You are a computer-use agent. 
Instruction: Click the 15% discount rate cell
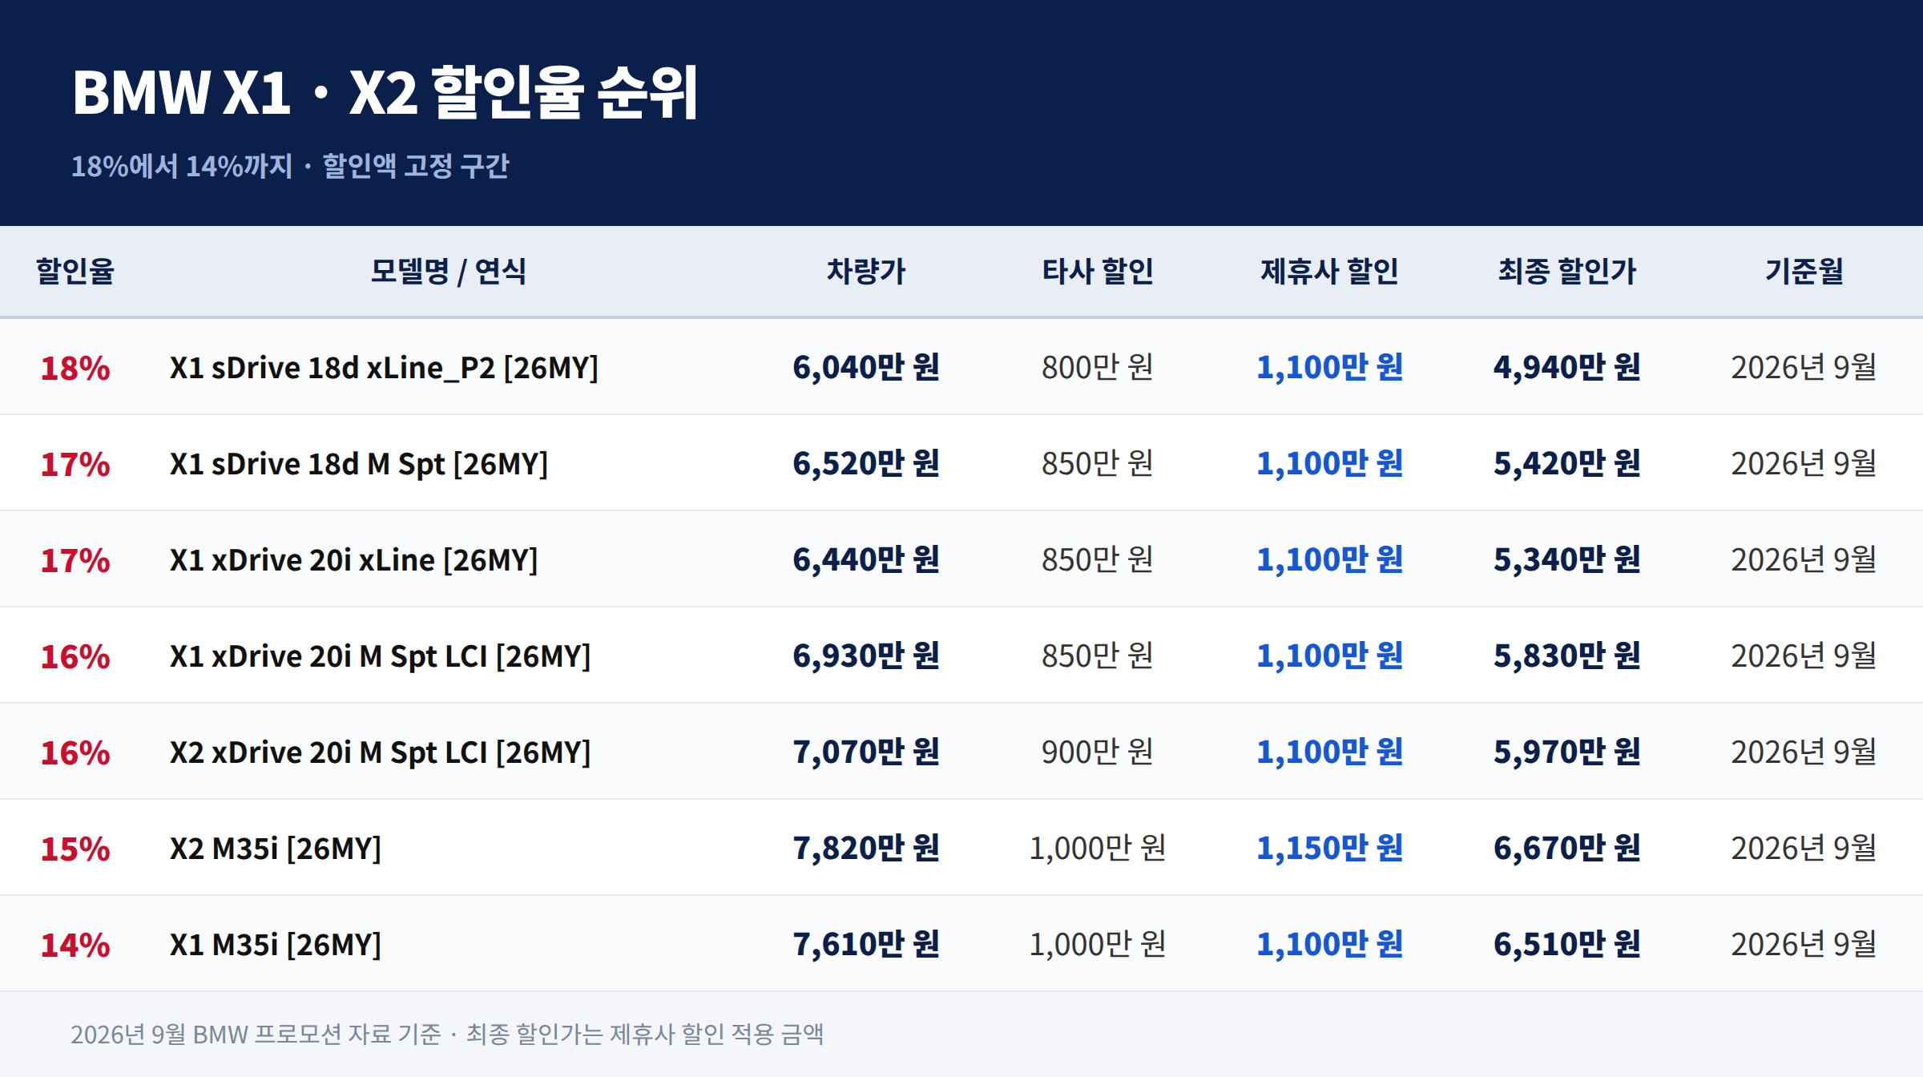point(75,849)
